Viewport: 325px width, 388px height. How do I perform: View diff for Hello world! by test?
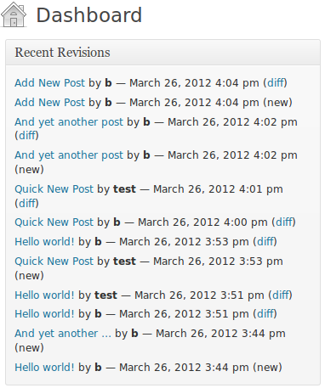tap(280, 295)
